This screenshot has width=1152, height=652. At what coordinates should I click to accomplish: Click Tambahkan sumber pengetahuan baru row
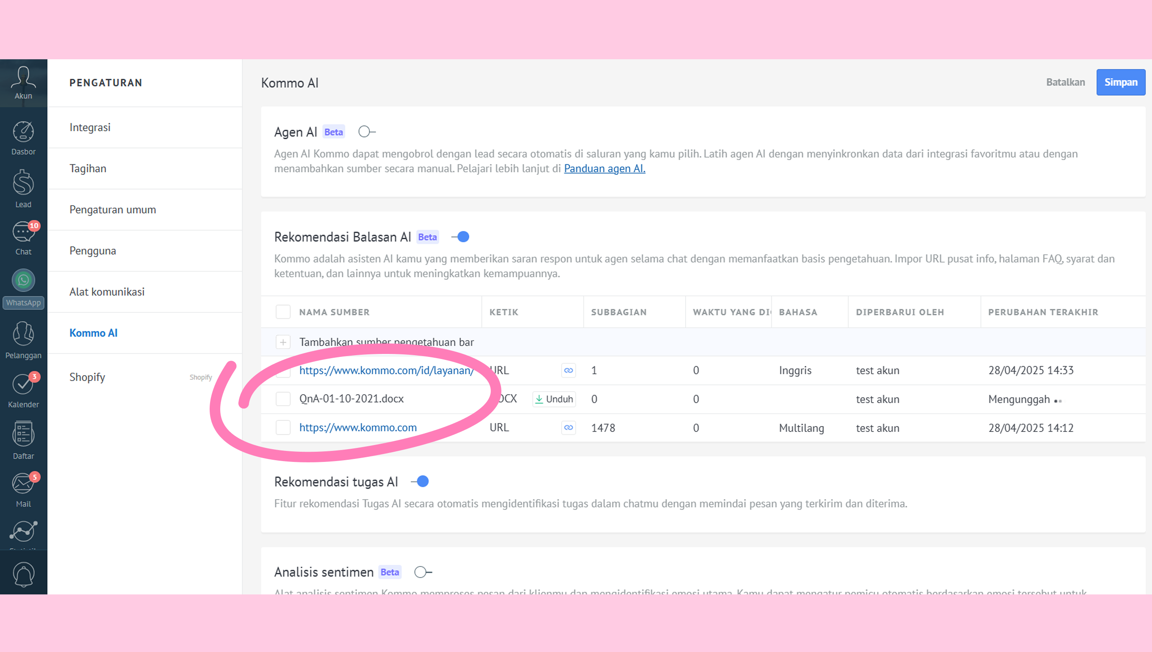(x=703, y=342)
